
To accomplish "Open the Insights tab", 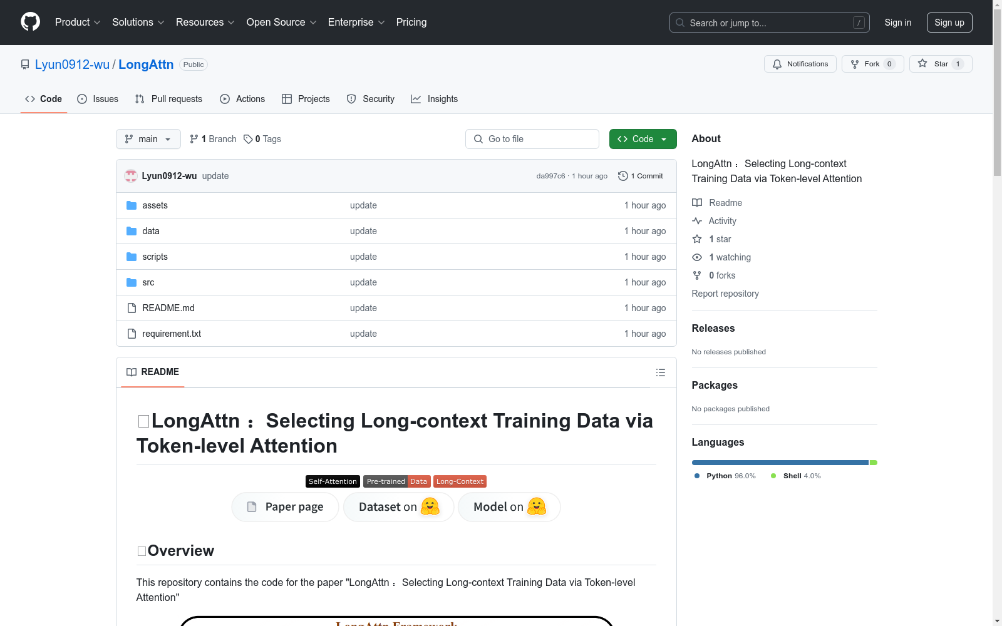I will [435, 99].
